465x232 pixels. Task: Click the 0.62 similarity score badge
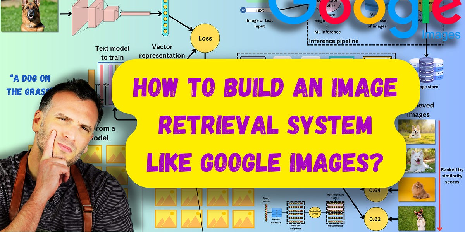tap(375, 218)
